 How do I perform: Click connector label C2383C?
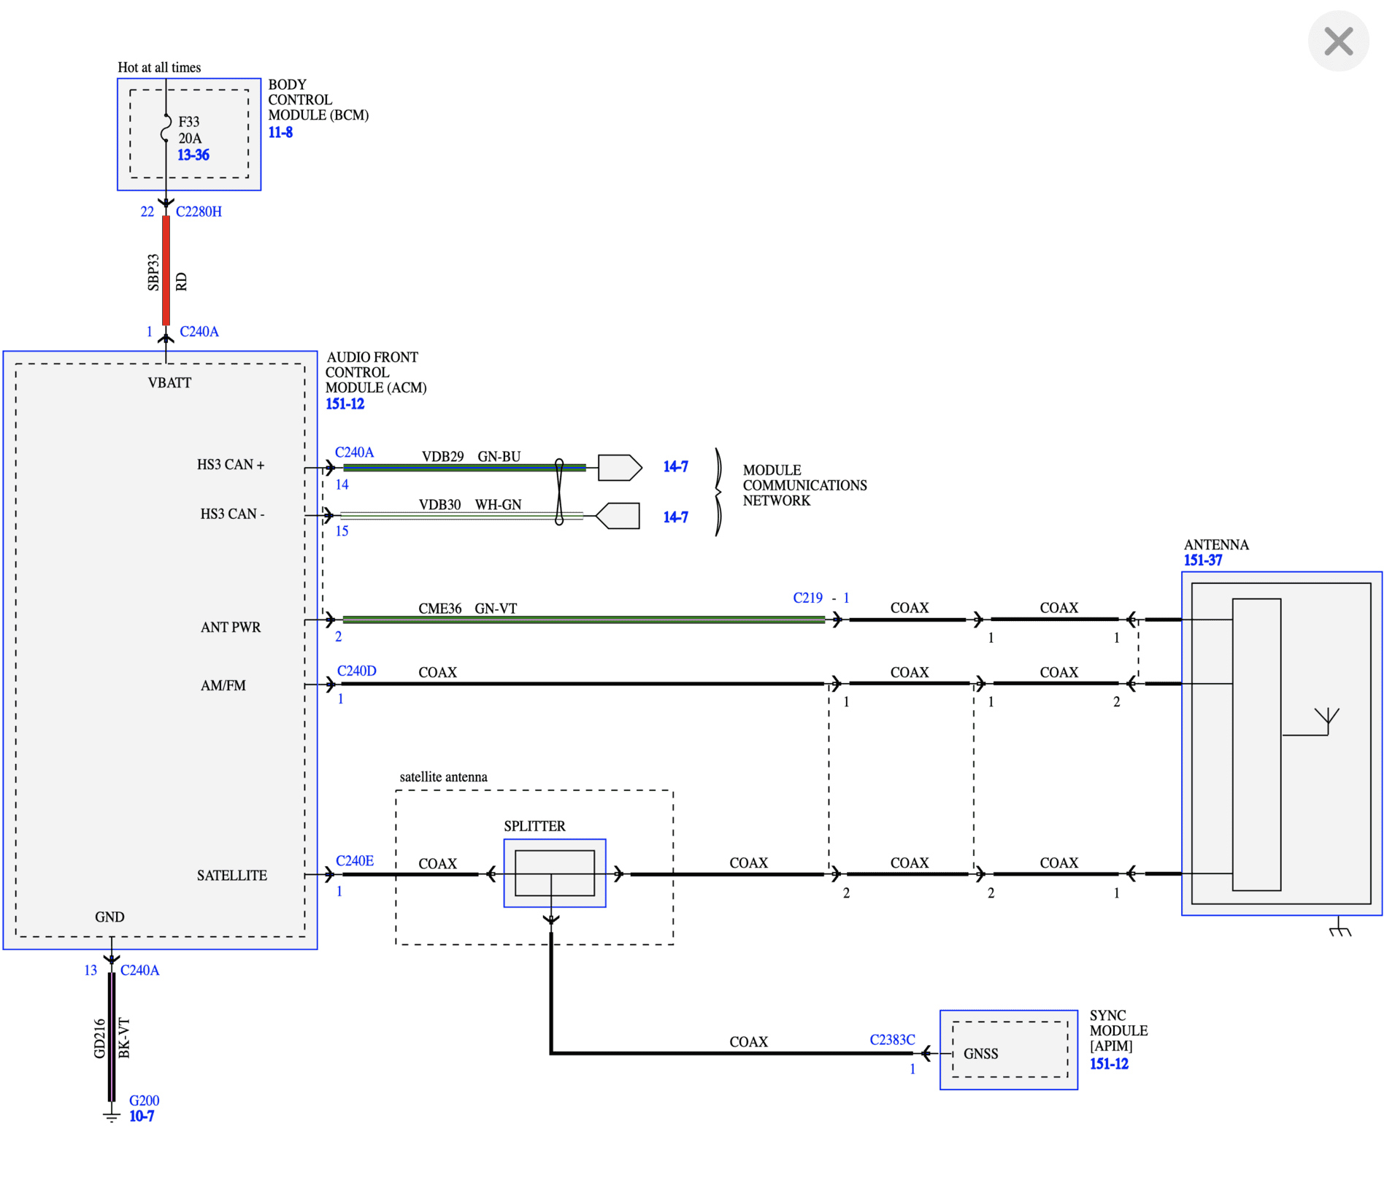click(x=892, y=1040)
